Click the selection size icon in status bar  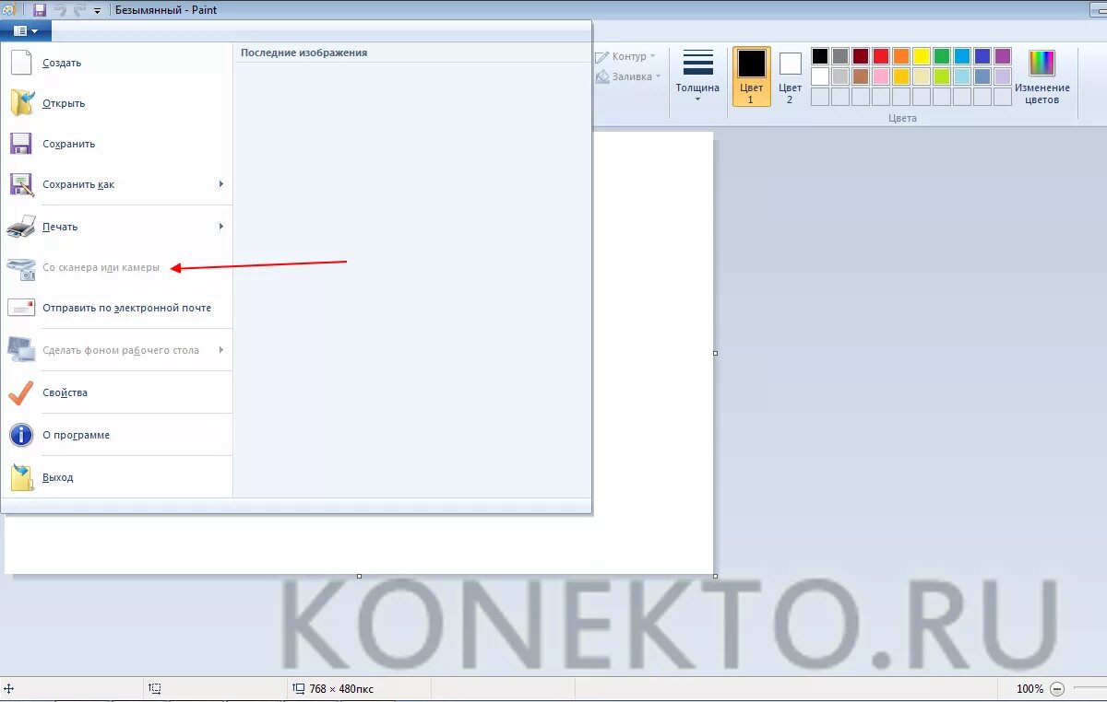click(x=155, y=688)
